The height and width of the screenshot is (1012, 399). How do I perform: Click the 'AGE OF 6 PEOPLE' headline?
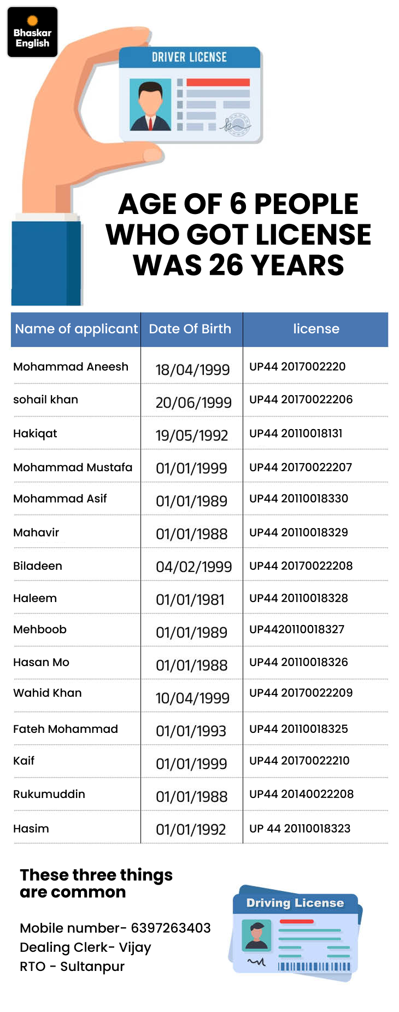tap(238, 204)
